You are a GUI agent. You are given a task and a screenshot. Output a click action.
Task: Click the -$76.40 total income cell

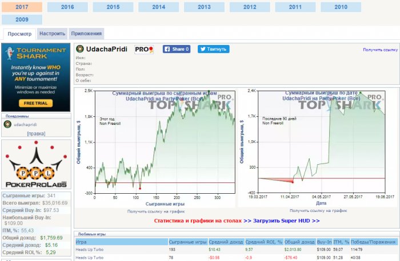click(291, 258)
